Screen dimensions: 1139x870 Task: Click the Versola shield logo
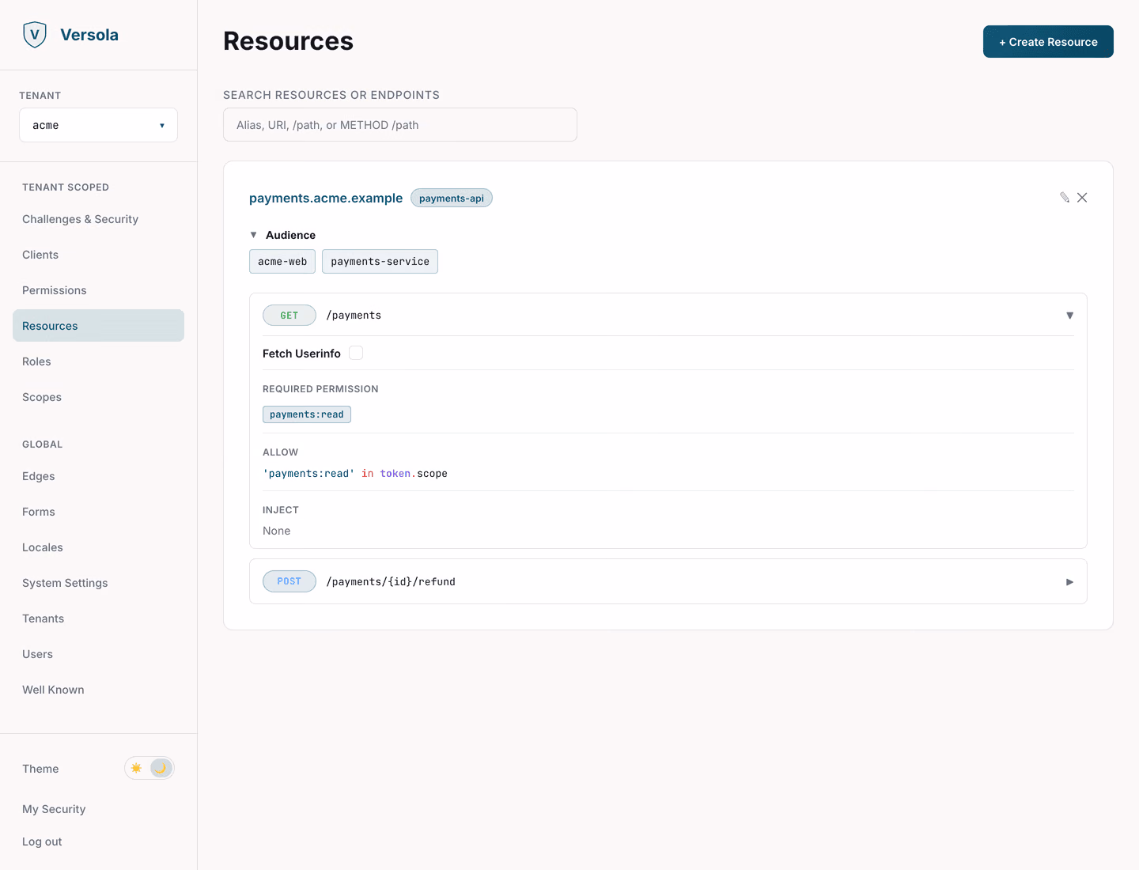[x=35, y=35]
